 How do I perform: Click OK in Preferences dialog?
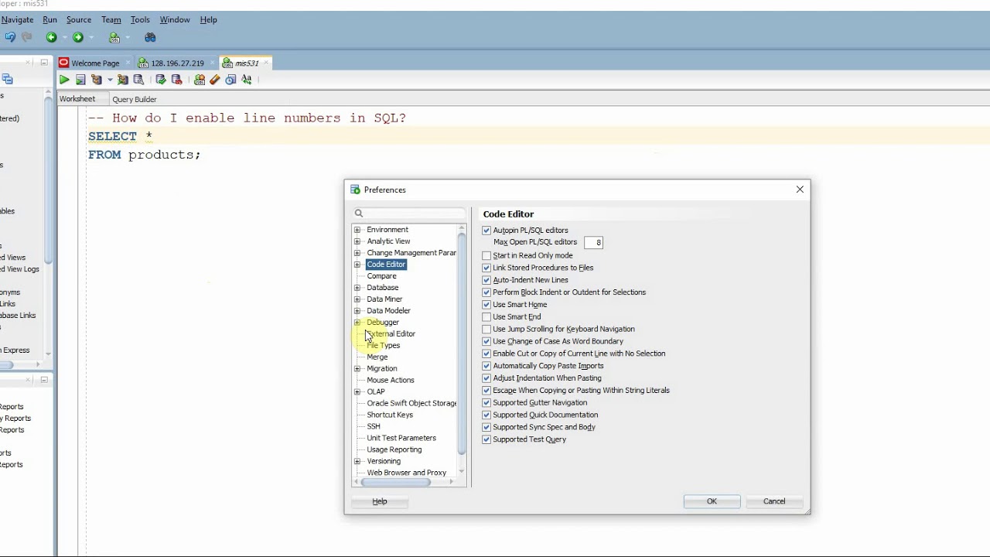tap(712, 501)
